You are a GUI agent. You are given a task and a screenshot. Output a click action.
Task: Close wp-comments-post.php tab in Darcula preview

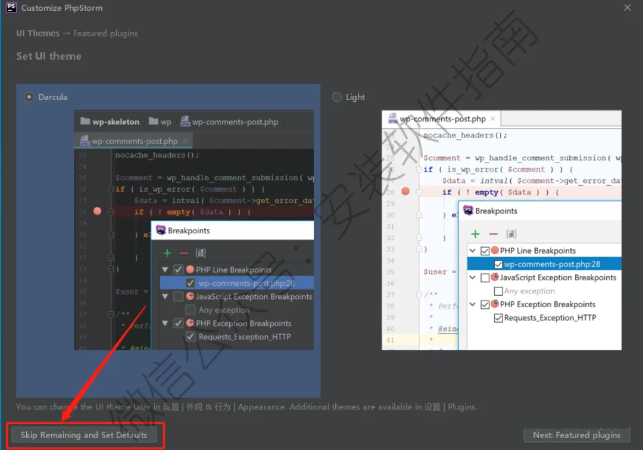click(x=185, y=140)
